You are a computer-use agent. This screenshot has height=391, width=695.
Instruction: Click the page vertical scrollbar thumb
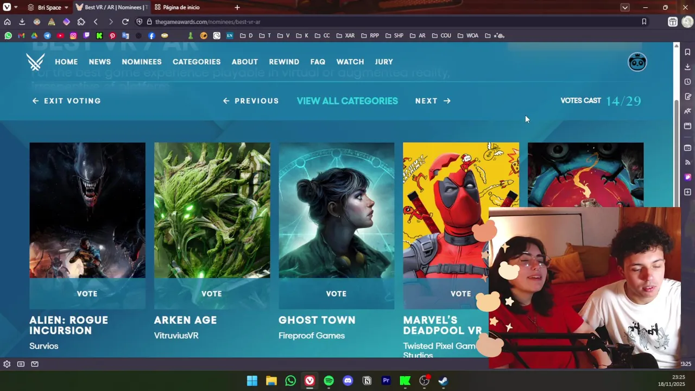pos(676,153)
